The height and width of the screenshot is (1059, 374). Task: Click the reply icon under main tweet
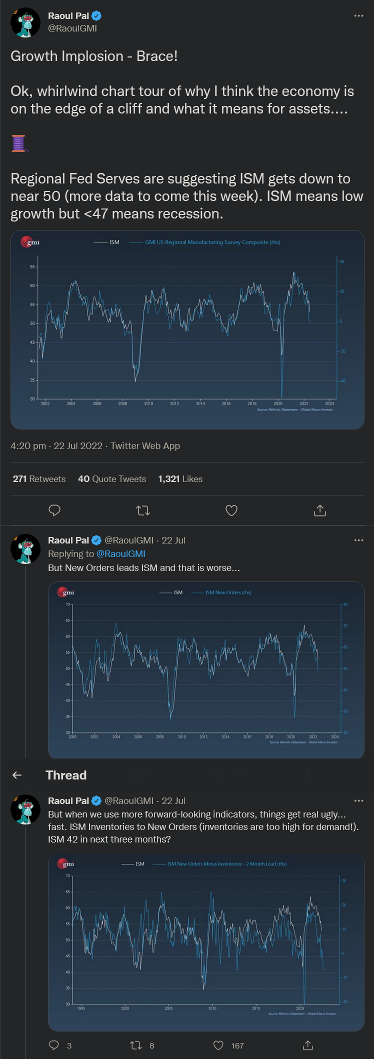(54, 510)
